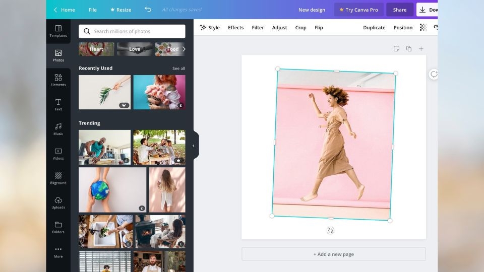Open the Music sidebar panel
The width and height of the screenshot is (484, 272).
58,129
